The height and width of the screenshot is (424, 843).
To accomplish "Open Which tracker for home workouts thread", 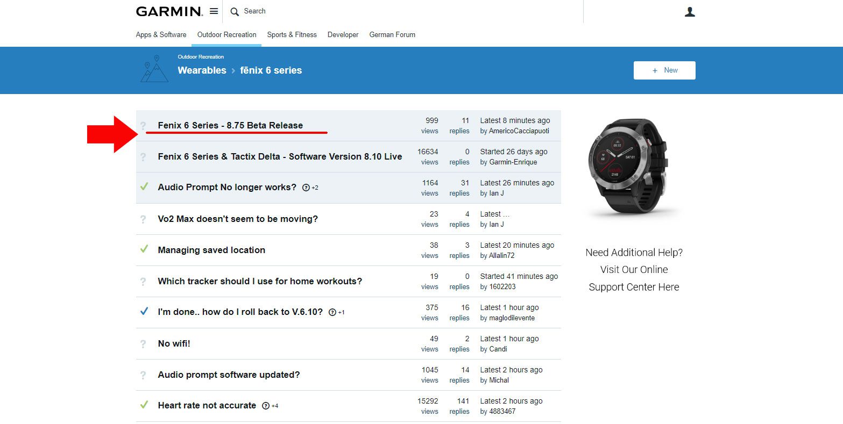I will pos(260,282).
